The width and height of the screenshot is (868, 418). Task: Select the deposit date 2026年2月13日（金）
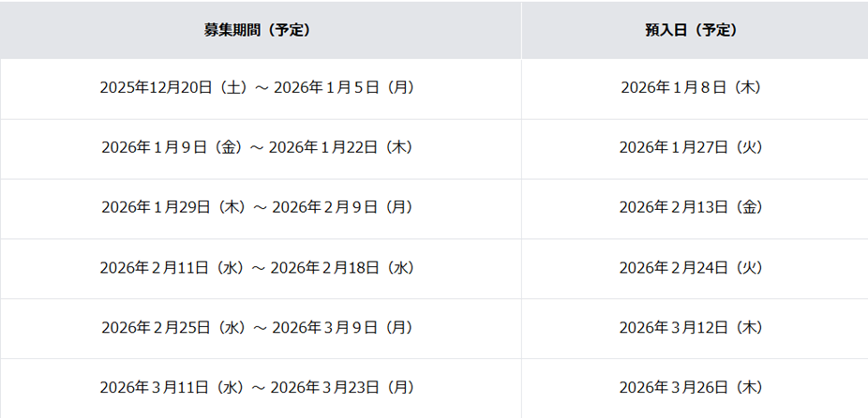(691, 208)
